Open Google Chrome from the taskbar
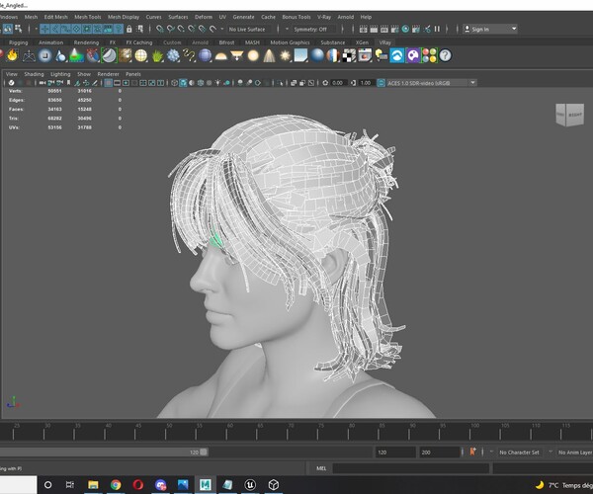The height and width of the screenshot is (494, 593). (x=116, y=484)
